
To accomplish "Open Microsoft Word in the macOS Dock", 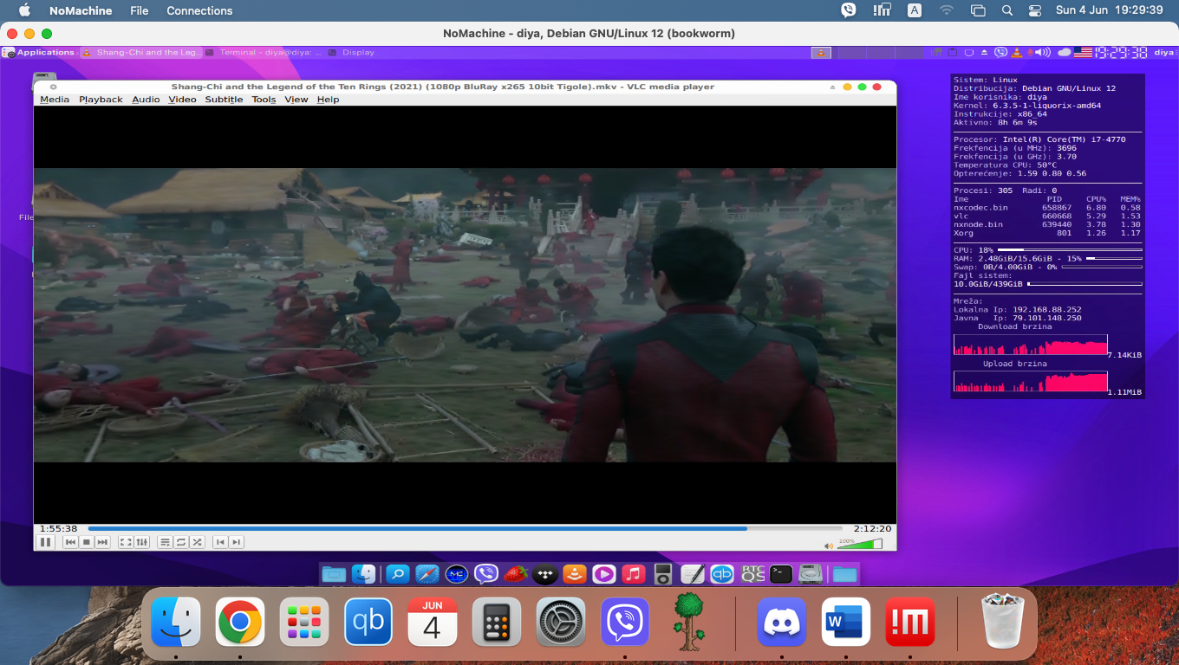I will point(846,622).
